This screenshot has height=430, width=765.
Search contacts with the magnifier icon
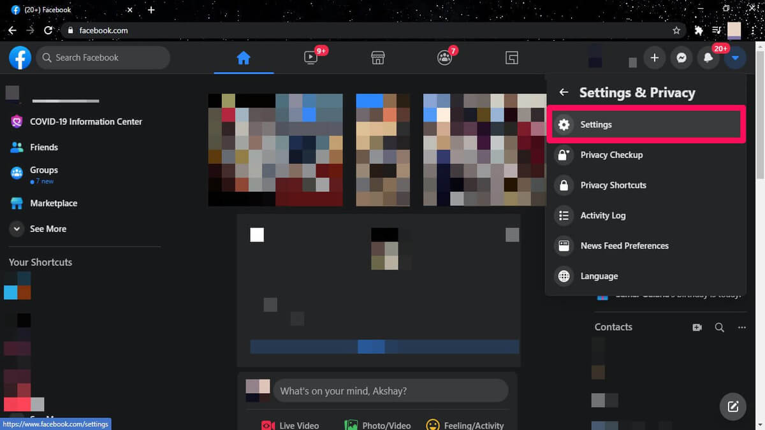click(719, 327)
